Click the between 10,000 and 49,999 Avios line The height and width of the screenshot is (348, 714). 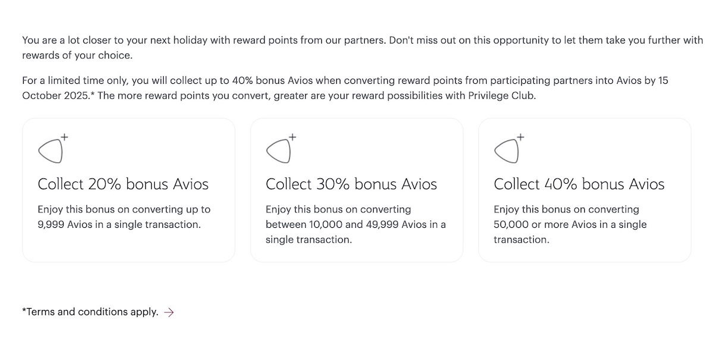[x=356, y=225]
